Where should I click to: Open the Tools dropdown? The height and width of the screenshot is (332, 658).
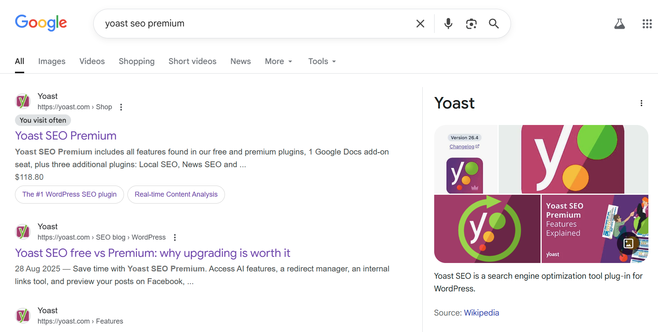tap(322, 61)
